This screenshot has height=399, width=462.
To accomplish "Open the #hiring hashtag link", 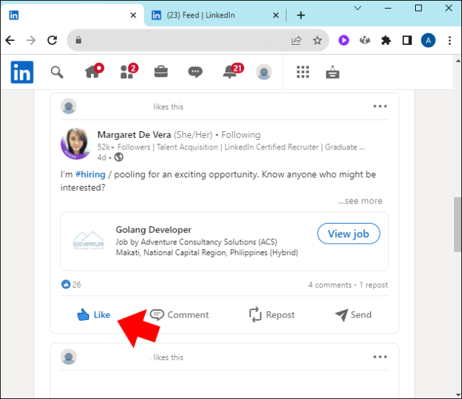I will (90, 174).
